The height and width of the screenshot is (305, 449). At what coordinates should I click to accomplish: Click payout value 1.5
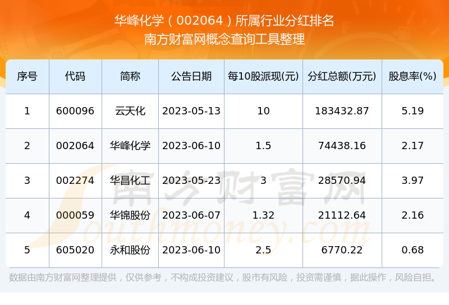click(263, 146)
